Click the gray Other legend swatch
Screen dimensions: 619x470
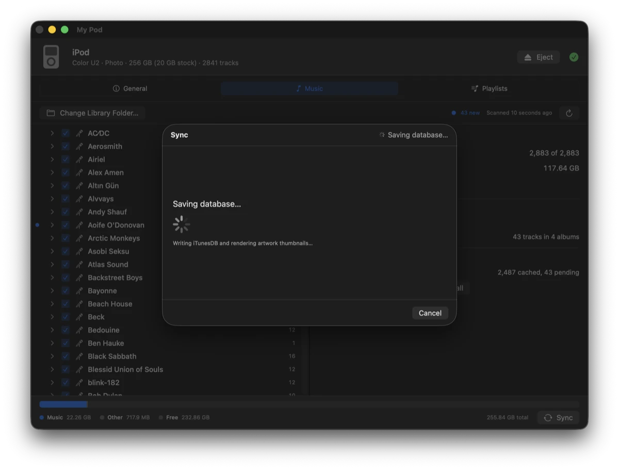[102, 417]
